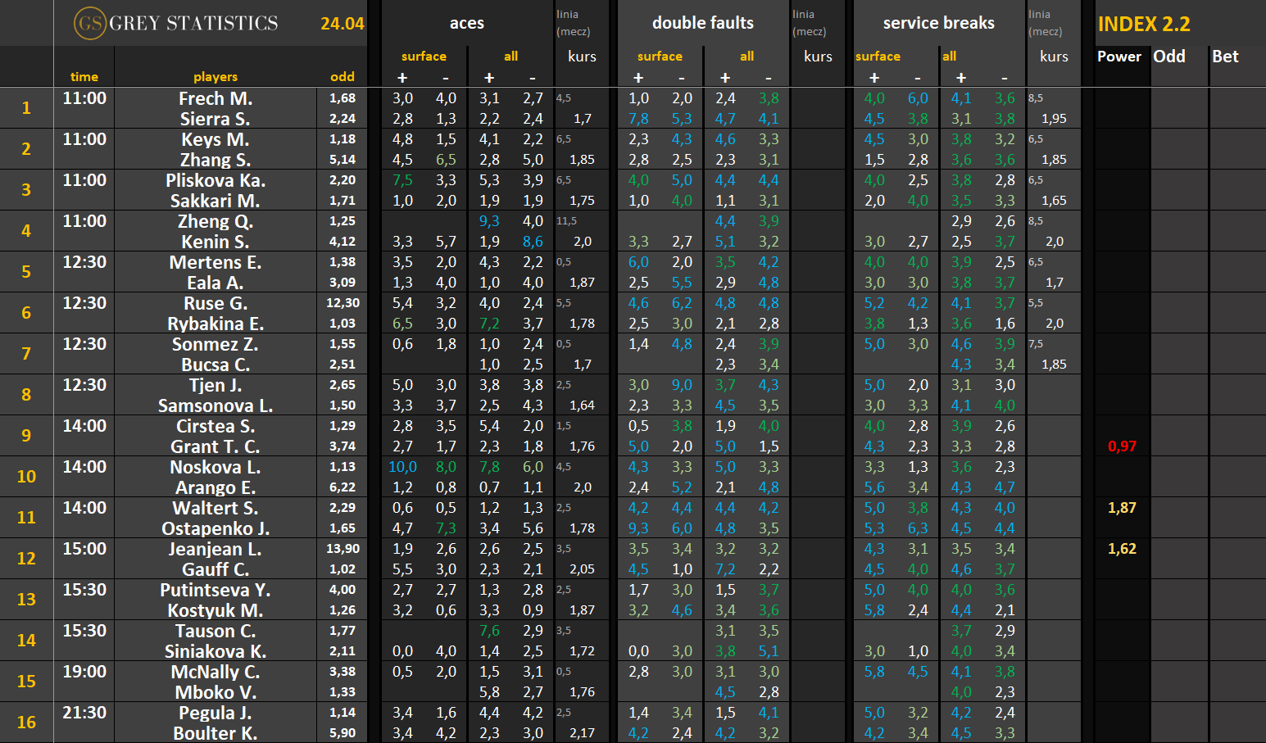
Task: Click the INDEX 2.2 title
Action: [1144, 24]
